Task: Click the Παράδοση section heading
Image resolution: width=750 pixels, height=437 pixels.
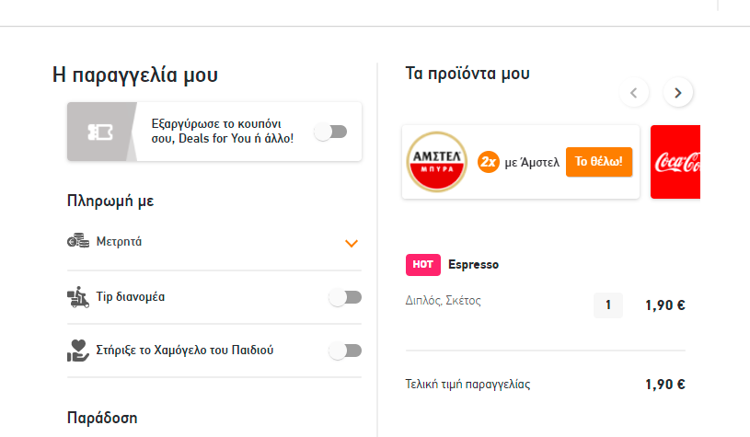Action: (x=102, y=418)
